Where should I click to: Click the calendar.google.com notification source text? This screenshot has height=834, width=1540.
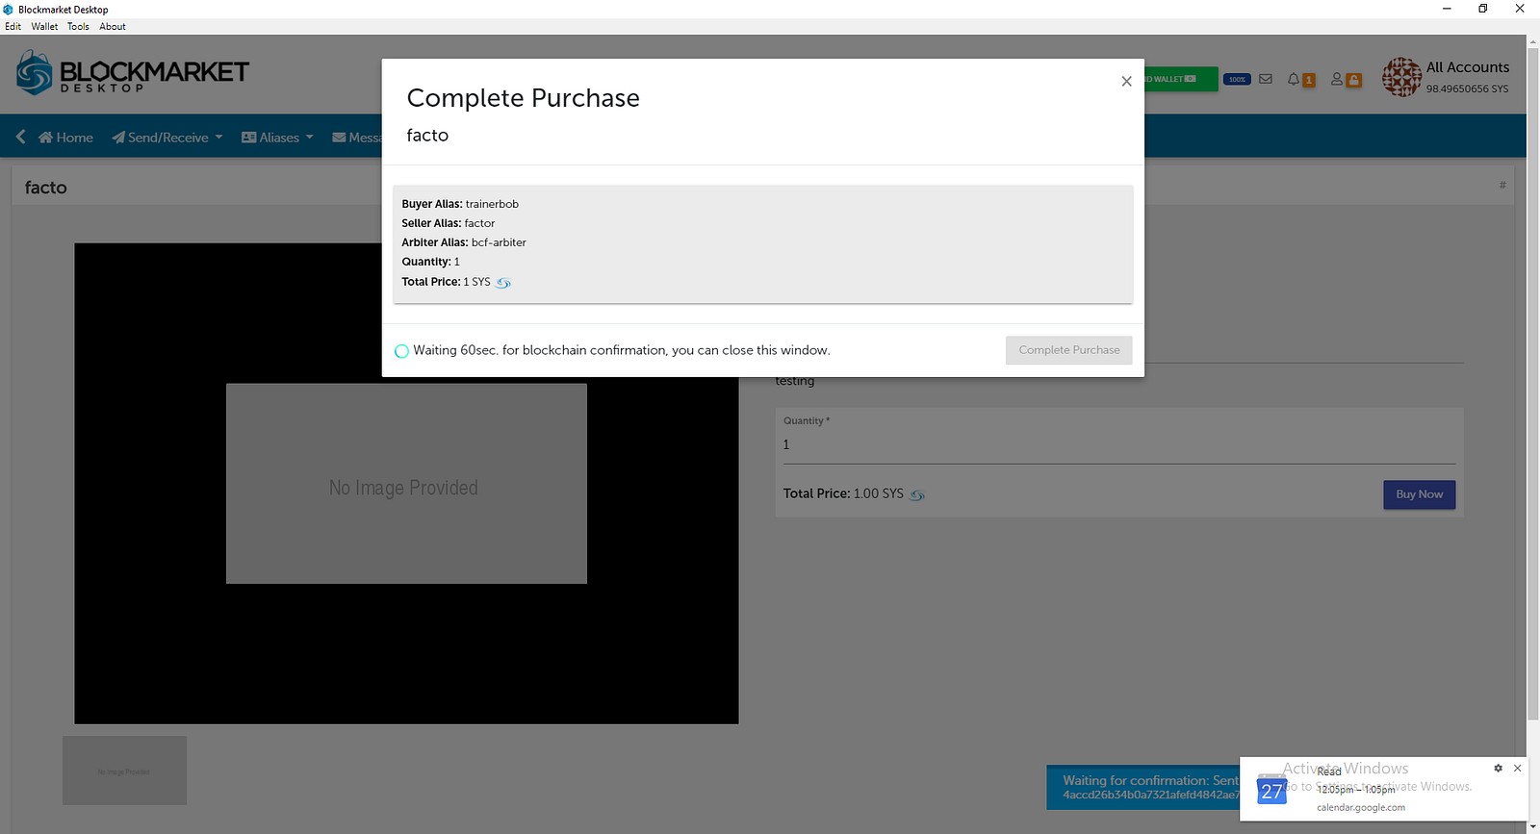pos(1361,808)
